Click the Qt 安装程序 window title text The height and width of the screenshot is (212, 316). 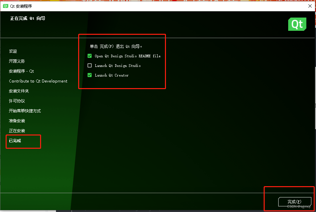(x=21, y=6)
